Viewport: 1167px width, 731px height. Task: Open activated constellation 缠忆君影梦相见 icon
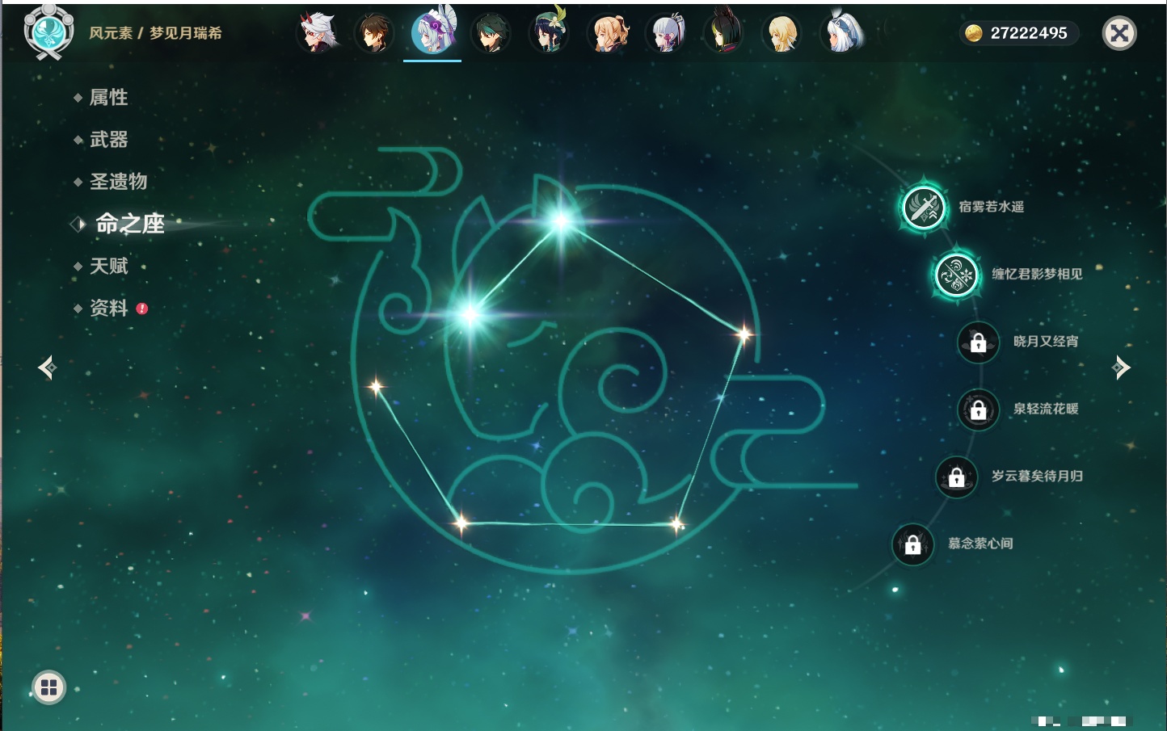tap(956, 275)
